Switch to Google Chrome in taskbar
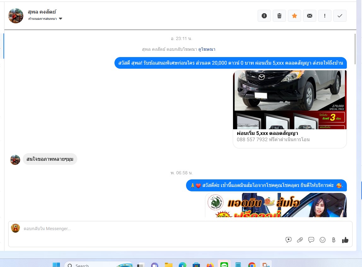The height and width of the screenshot is (267, 362). pyautogui.click(x=252, y=265)
